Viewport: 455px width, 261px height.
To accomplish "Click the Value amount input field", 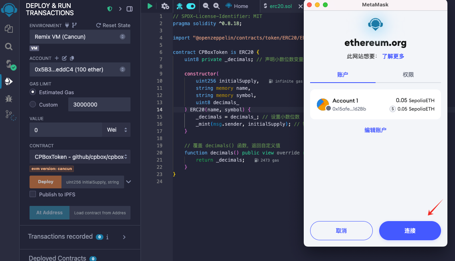I will 66,130.
